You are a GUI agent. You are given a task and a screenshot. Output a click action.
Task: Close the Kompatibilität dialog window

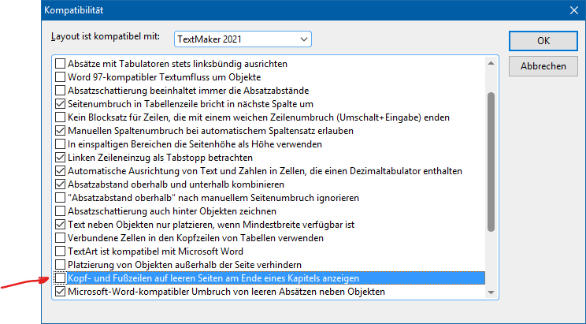pyautogui.click(x=572, y=10)
